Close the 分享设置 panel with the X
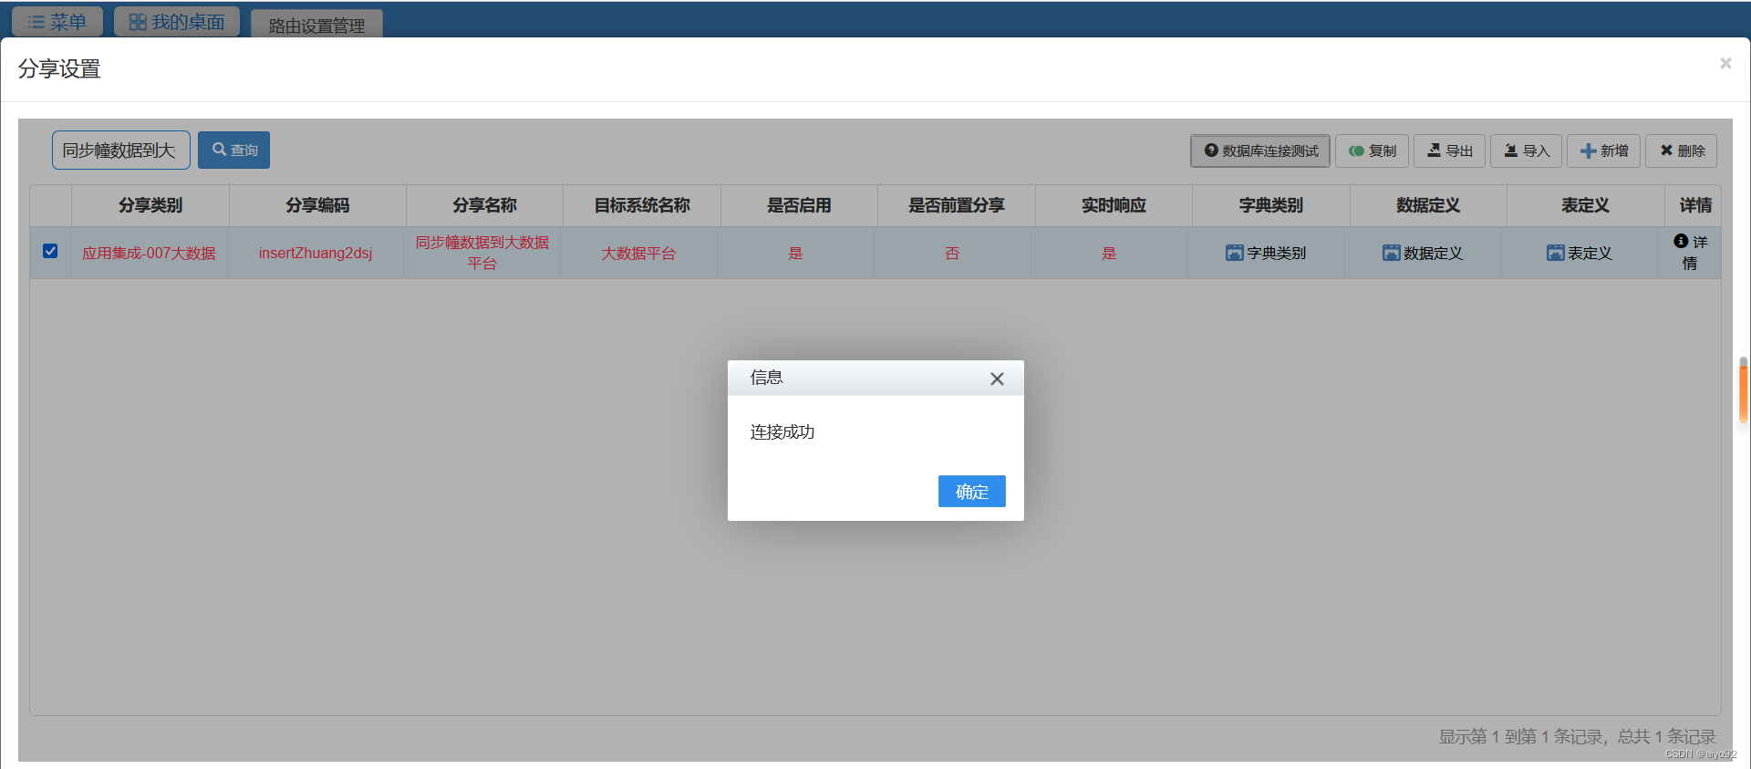This screenshot has width=1751, height=769. [1725, 63]
